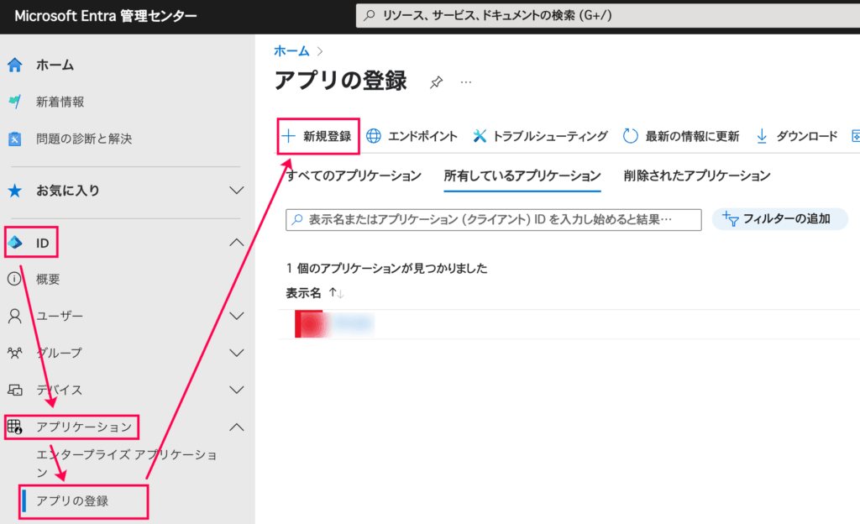Viewport: 860px width, 524px height.
Task: Expand the デバイス menu chevron
Action: pos(236,390)
